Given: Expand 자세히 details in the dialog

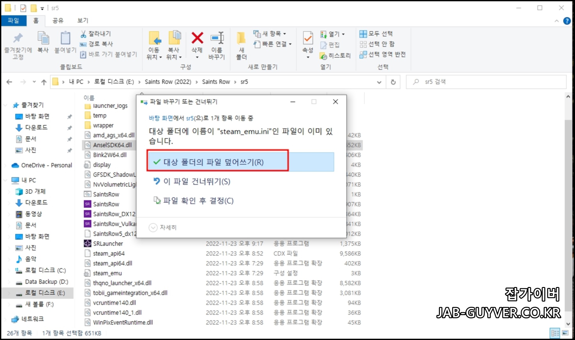Looking at the screenshot, I should click(163, 227).
